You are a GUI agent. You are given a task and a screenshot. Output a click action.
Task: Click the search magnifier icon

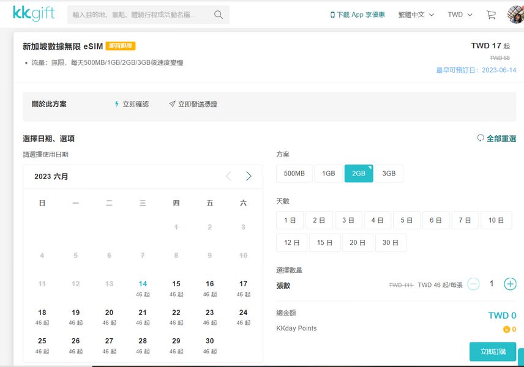pos(219,15)
